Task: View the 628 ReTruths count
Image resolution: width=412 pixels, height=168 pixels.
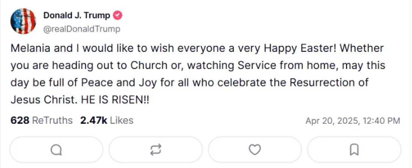Action: coord(41,121)
